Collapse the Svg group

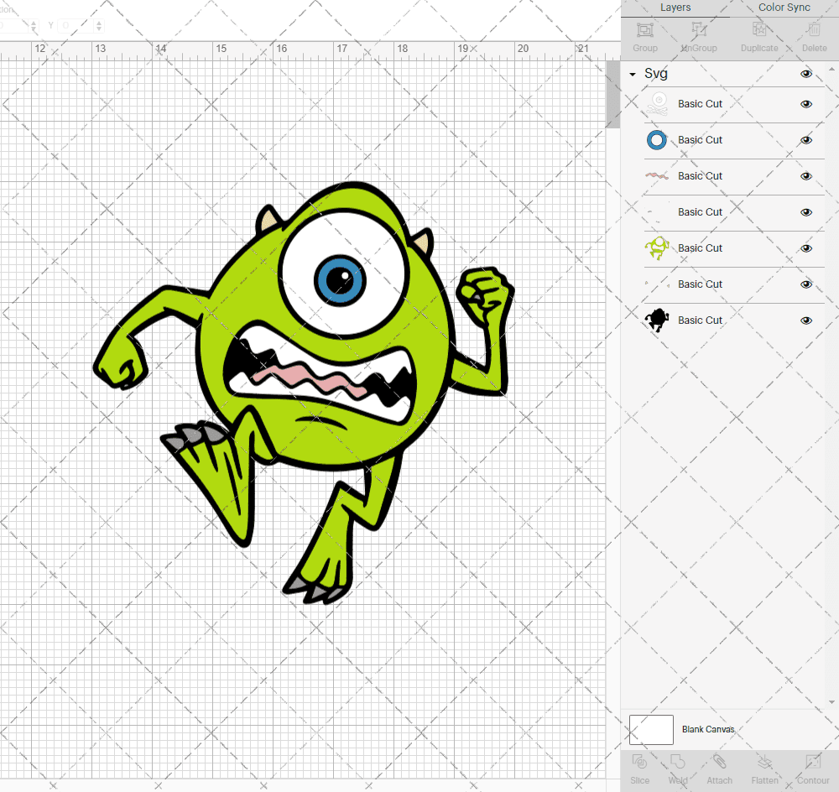[633, 75]
